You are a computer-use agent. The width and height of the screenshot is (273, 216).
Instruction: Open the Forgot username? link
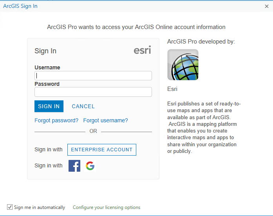click(105, 120)
